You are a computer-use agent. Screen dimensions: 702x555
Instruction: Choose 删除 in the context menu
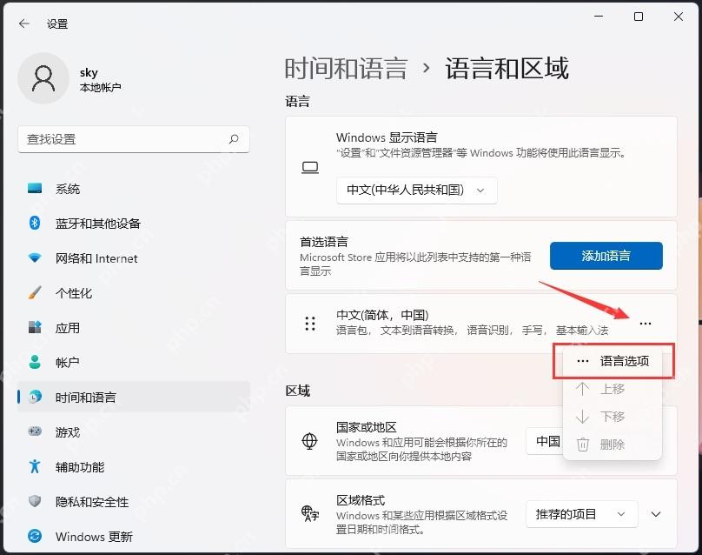[x=613, y=445]
